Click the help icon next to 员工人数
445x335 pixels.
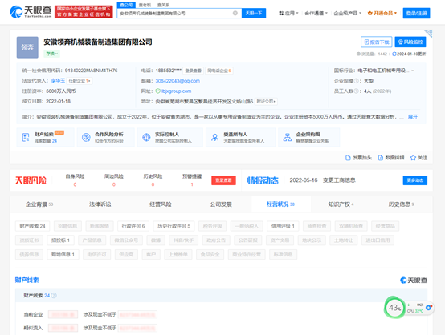click(357, 91)
